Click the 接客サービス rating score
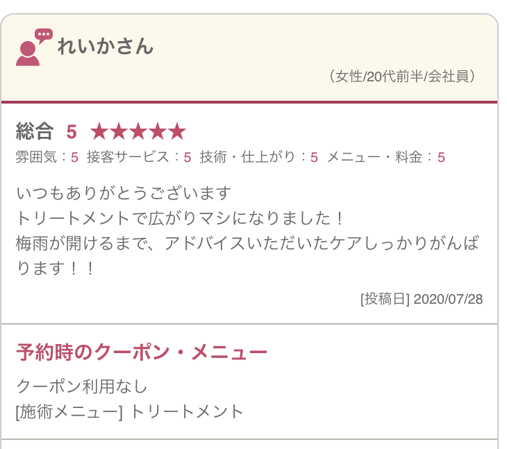Screen dimensions: 507x449 coord(188,158)
